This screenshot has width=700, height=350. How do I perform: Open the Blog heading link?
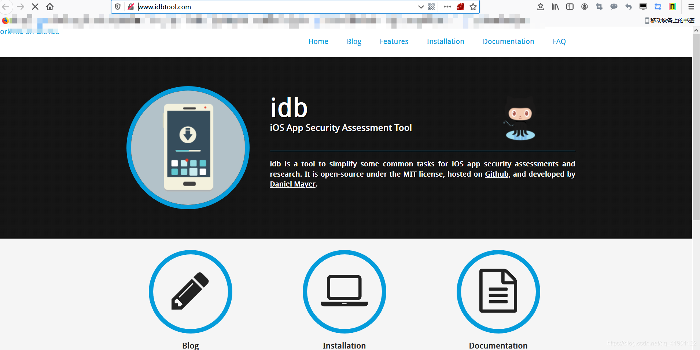coord(191,346)
